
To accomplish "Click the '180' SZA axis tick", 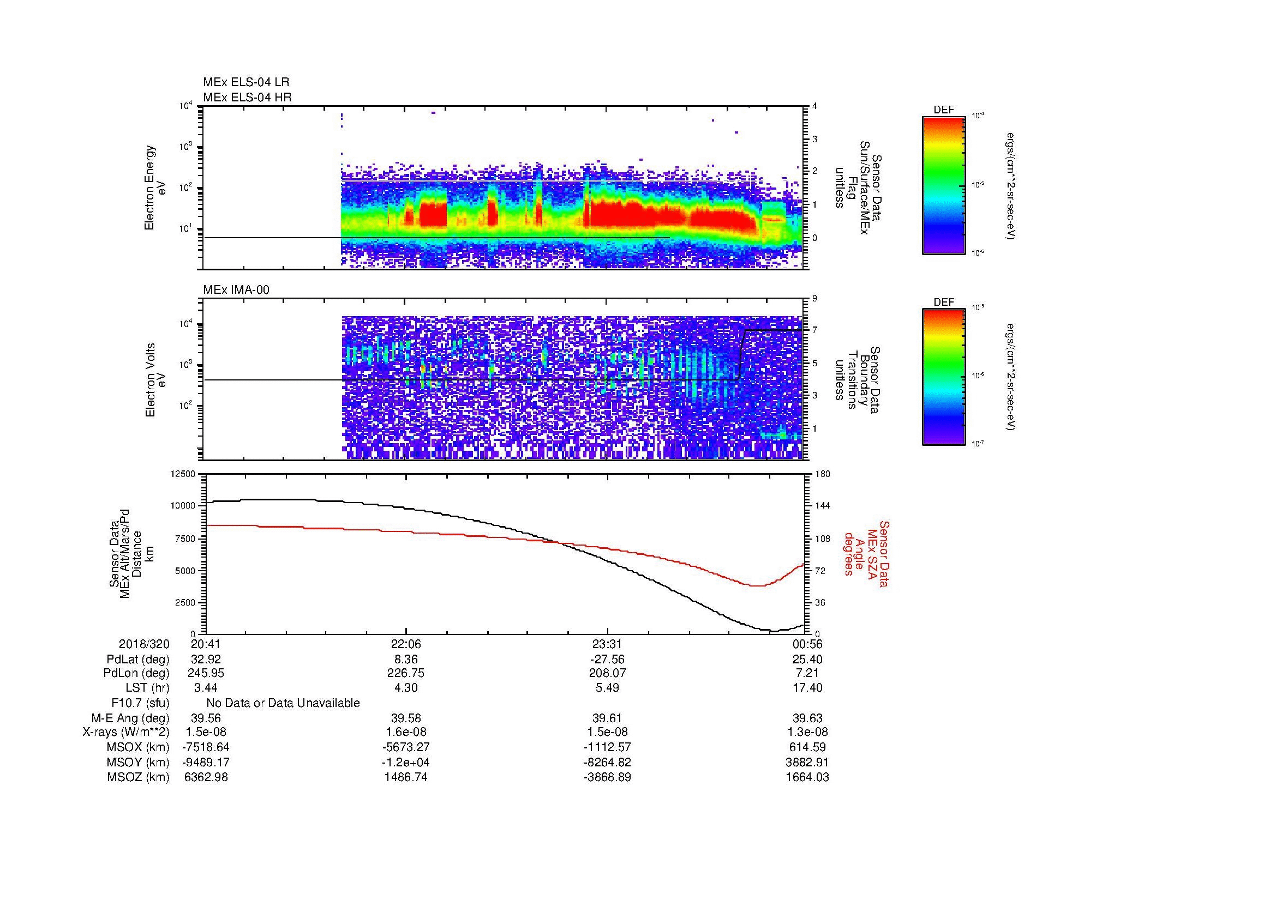I will coord(824,474).
